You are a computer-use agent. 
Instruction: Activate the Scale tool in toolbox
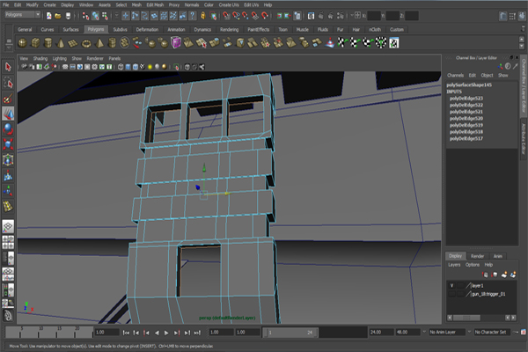click(x=8, y=144)
